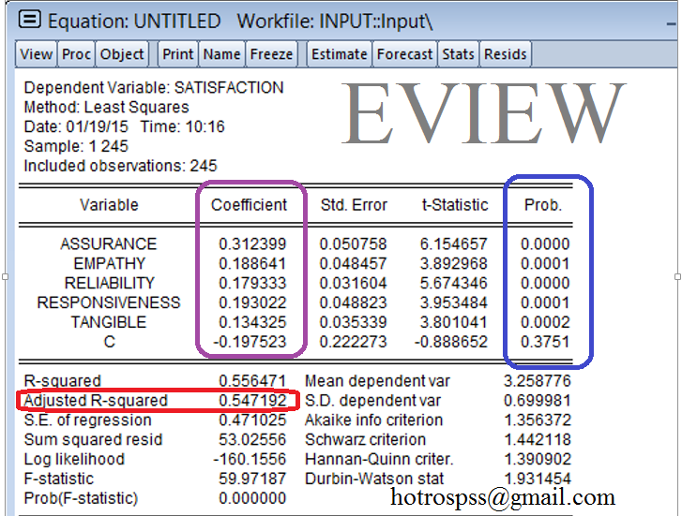Click the R-squared value 0.556471
Screen dimensions: 682x516
(x=252, y=380)
